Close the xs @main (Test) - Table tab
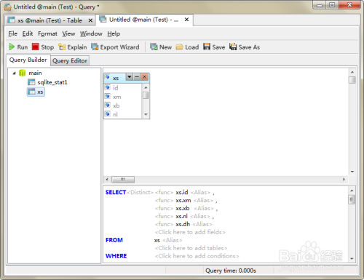Screen dimensions: 364x280 click(x=90, y=20)
